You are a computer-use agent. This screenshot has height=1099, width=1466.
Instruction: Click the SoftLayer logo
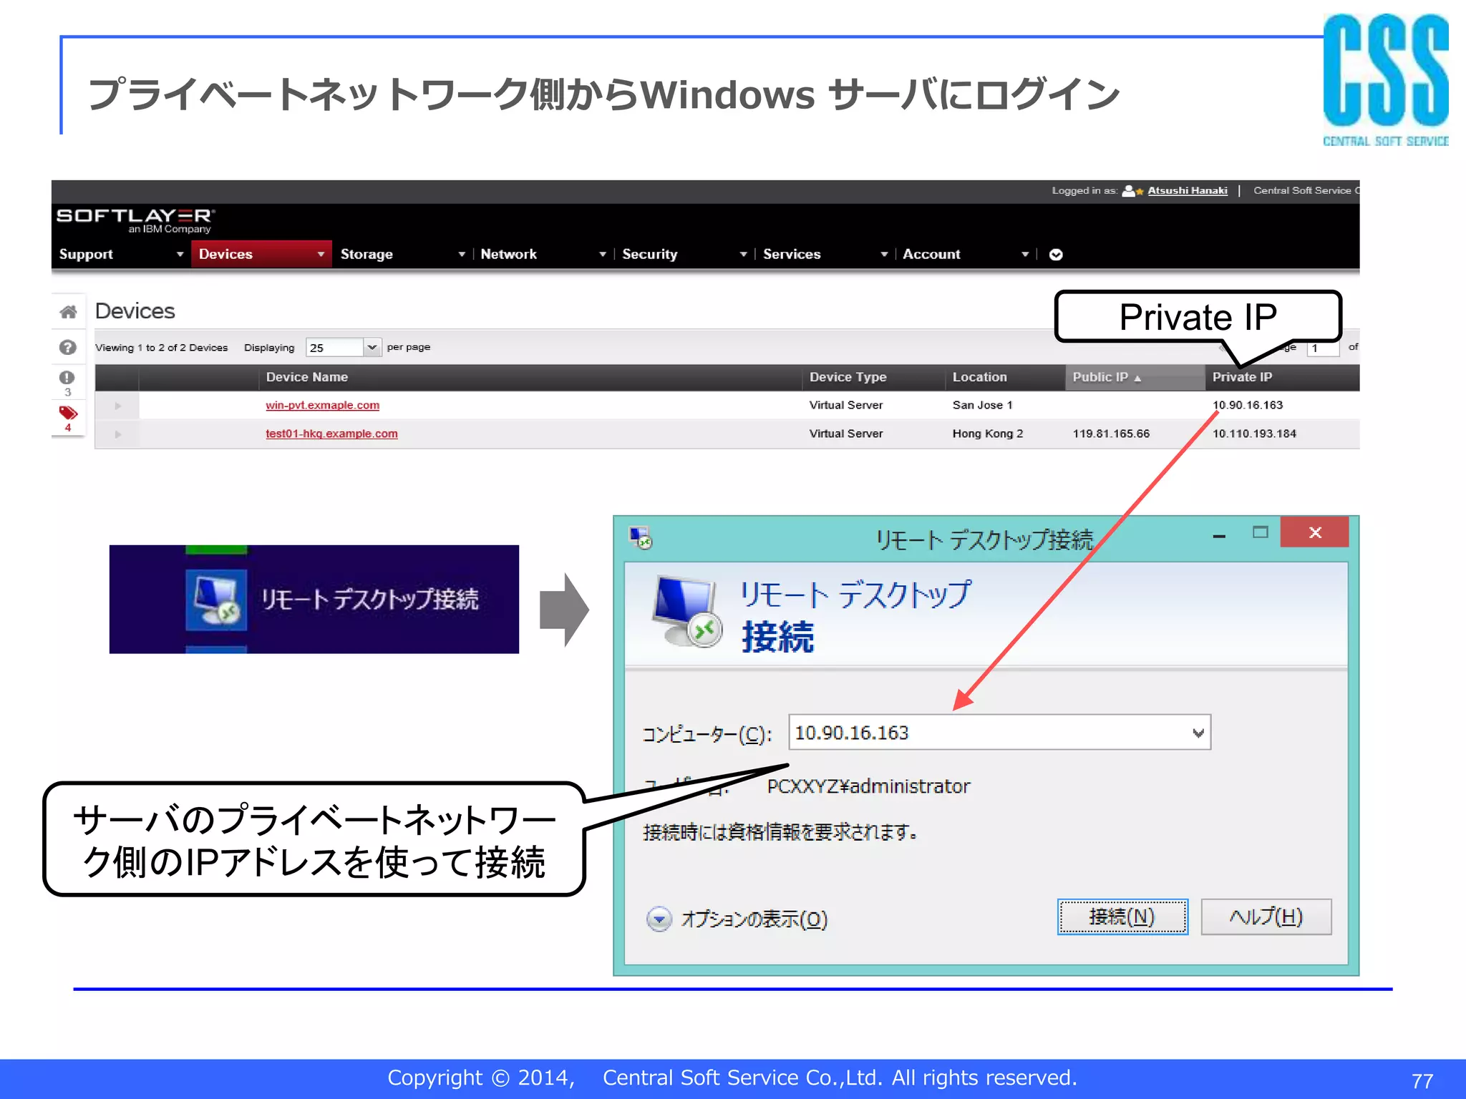pyautogui.click(x=135, y=220)
